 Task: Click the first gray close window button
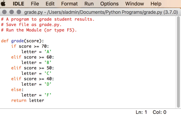(4, 12)
